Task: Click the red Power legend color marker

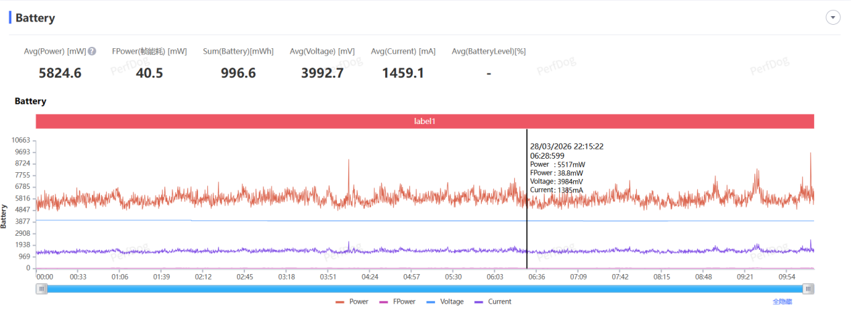Action: tap(340, 302)
